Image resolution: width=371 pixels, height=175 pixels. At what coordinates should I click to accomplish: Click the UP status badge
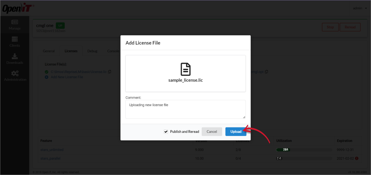click(x=60, y=26)
